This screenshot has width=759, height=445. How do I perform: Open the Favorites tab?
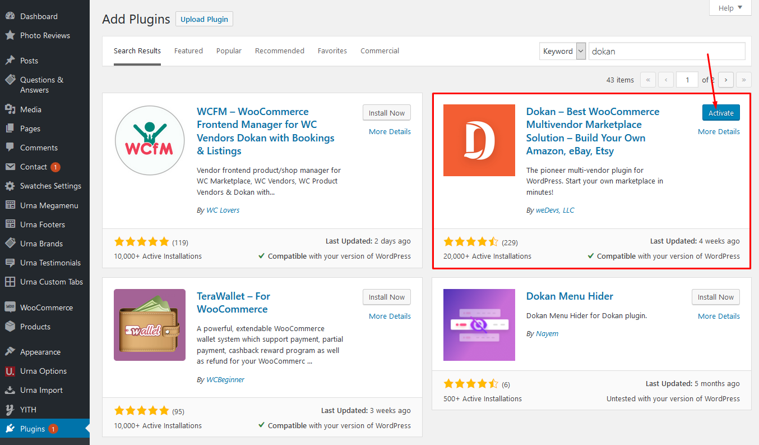(x=332, y=51)
